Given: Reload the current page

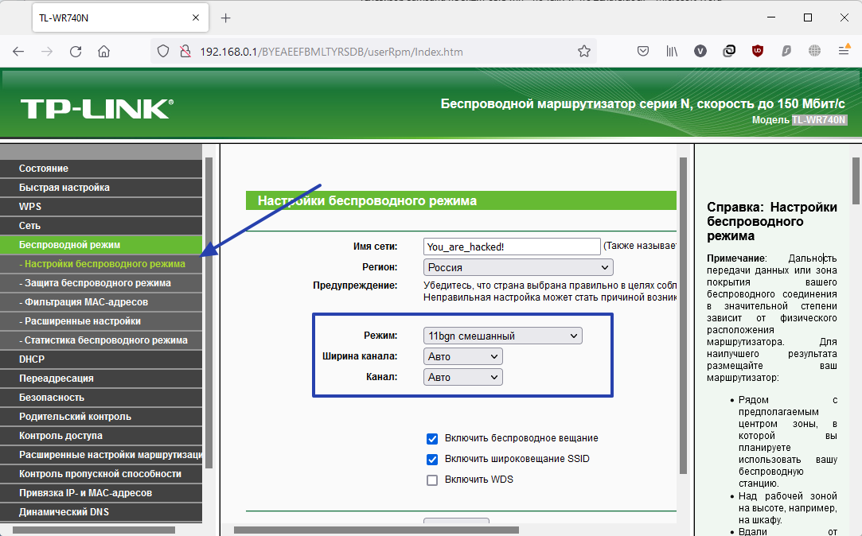Looking at the screenshot, I should click(x=76, y=52).
